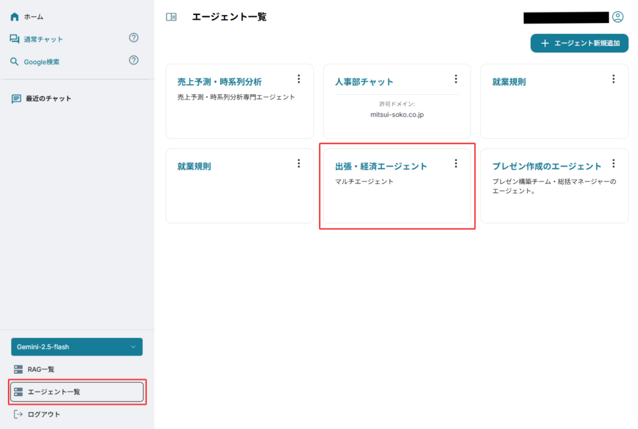This screenshot has height=429, width=638.
Task: Click the sidebar collapse panel icon
Action: [x=171, y=17]
